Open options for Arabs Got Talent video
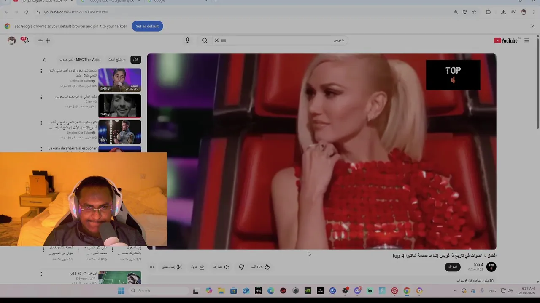 coord(41,71)
